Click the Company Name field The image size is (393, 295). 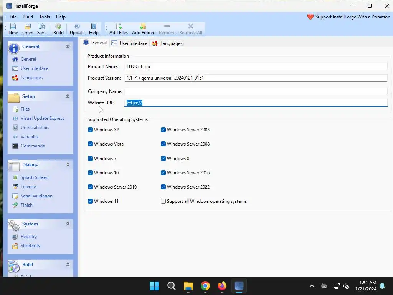[256, 91]
